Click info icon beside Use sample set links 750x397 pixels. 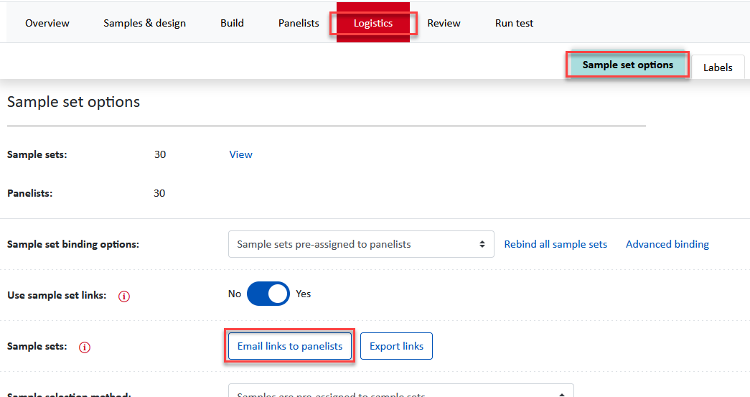click(124, 296)
